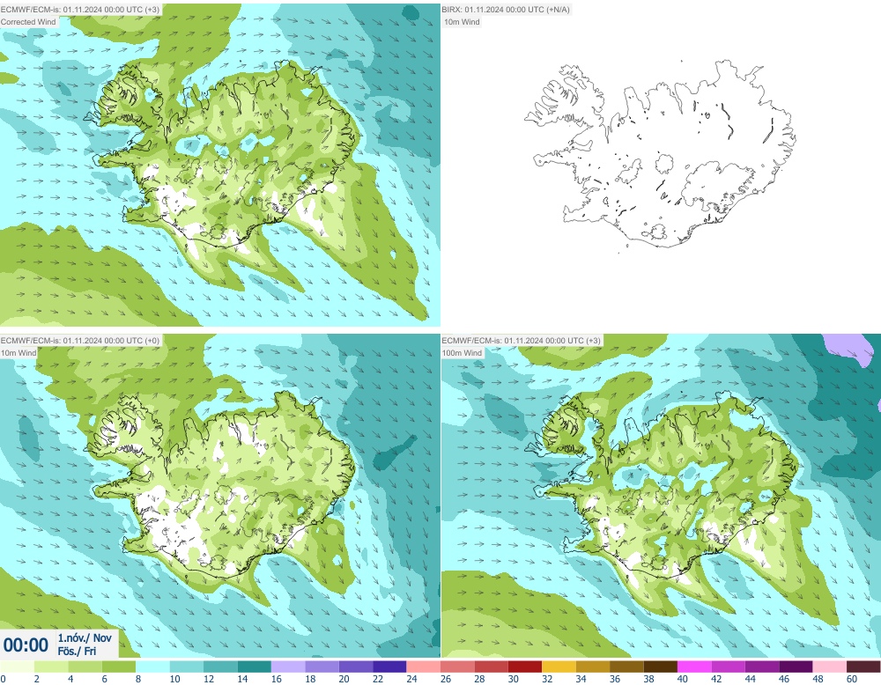The height and width of the screenshot is (685, 881).
Task: Click the ECMWF/ECM-is (+0) panel title
Action: pos(80,340)
